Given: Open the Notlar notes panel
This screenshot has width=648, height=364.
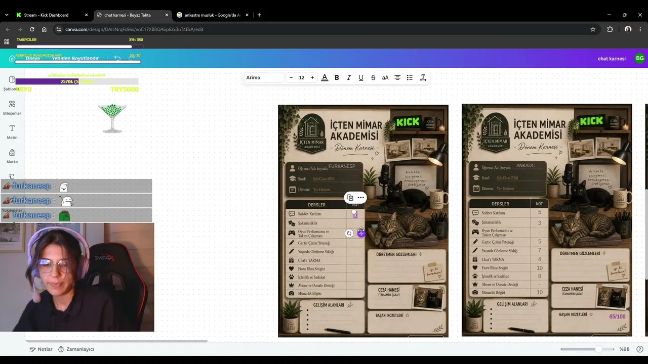Looking at the screenshot, I should pyautogui.click(x=41, y=349).
